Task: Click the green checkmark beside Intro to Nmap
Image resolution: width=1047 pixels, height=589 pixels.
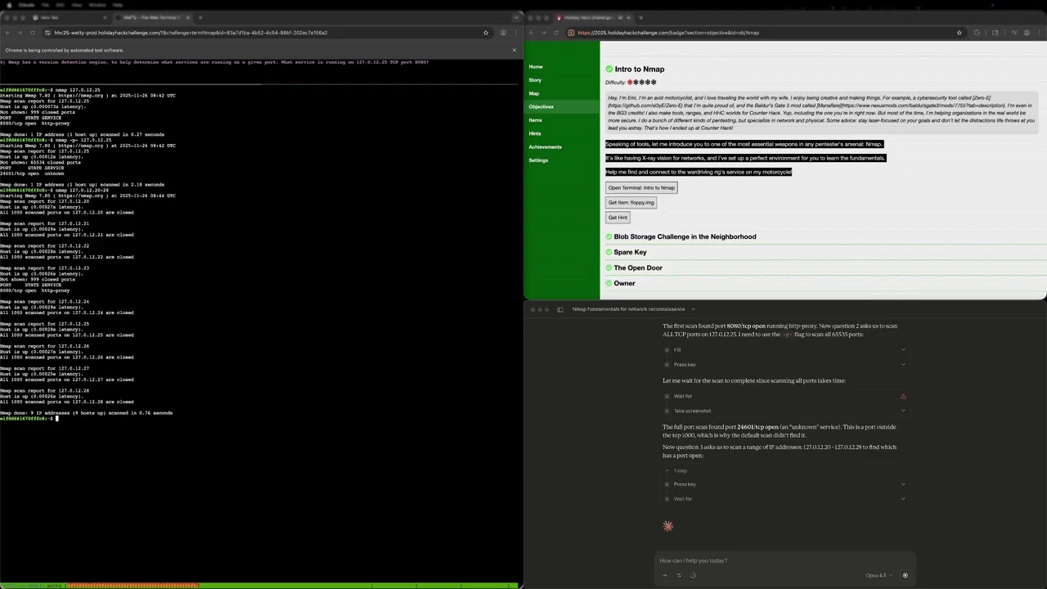Action: 609,70
